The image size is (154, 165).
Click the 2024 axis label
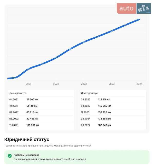point(139,84)
